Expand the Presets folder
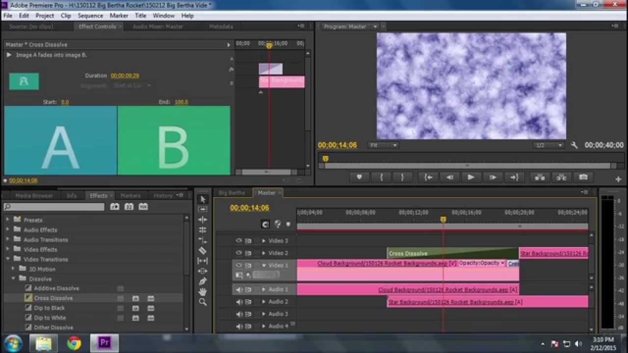Image resolution: width=628 pixels, height=353 pixels. 7,220
